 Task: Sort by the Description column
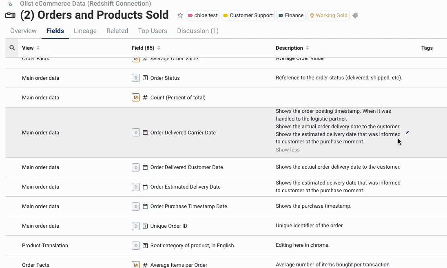point(307,48)
